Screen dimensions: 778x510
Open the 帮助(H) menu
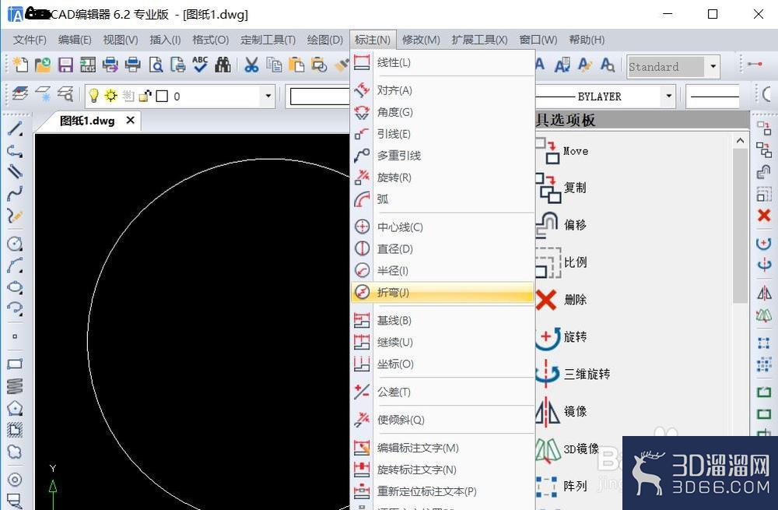[587, 40]
